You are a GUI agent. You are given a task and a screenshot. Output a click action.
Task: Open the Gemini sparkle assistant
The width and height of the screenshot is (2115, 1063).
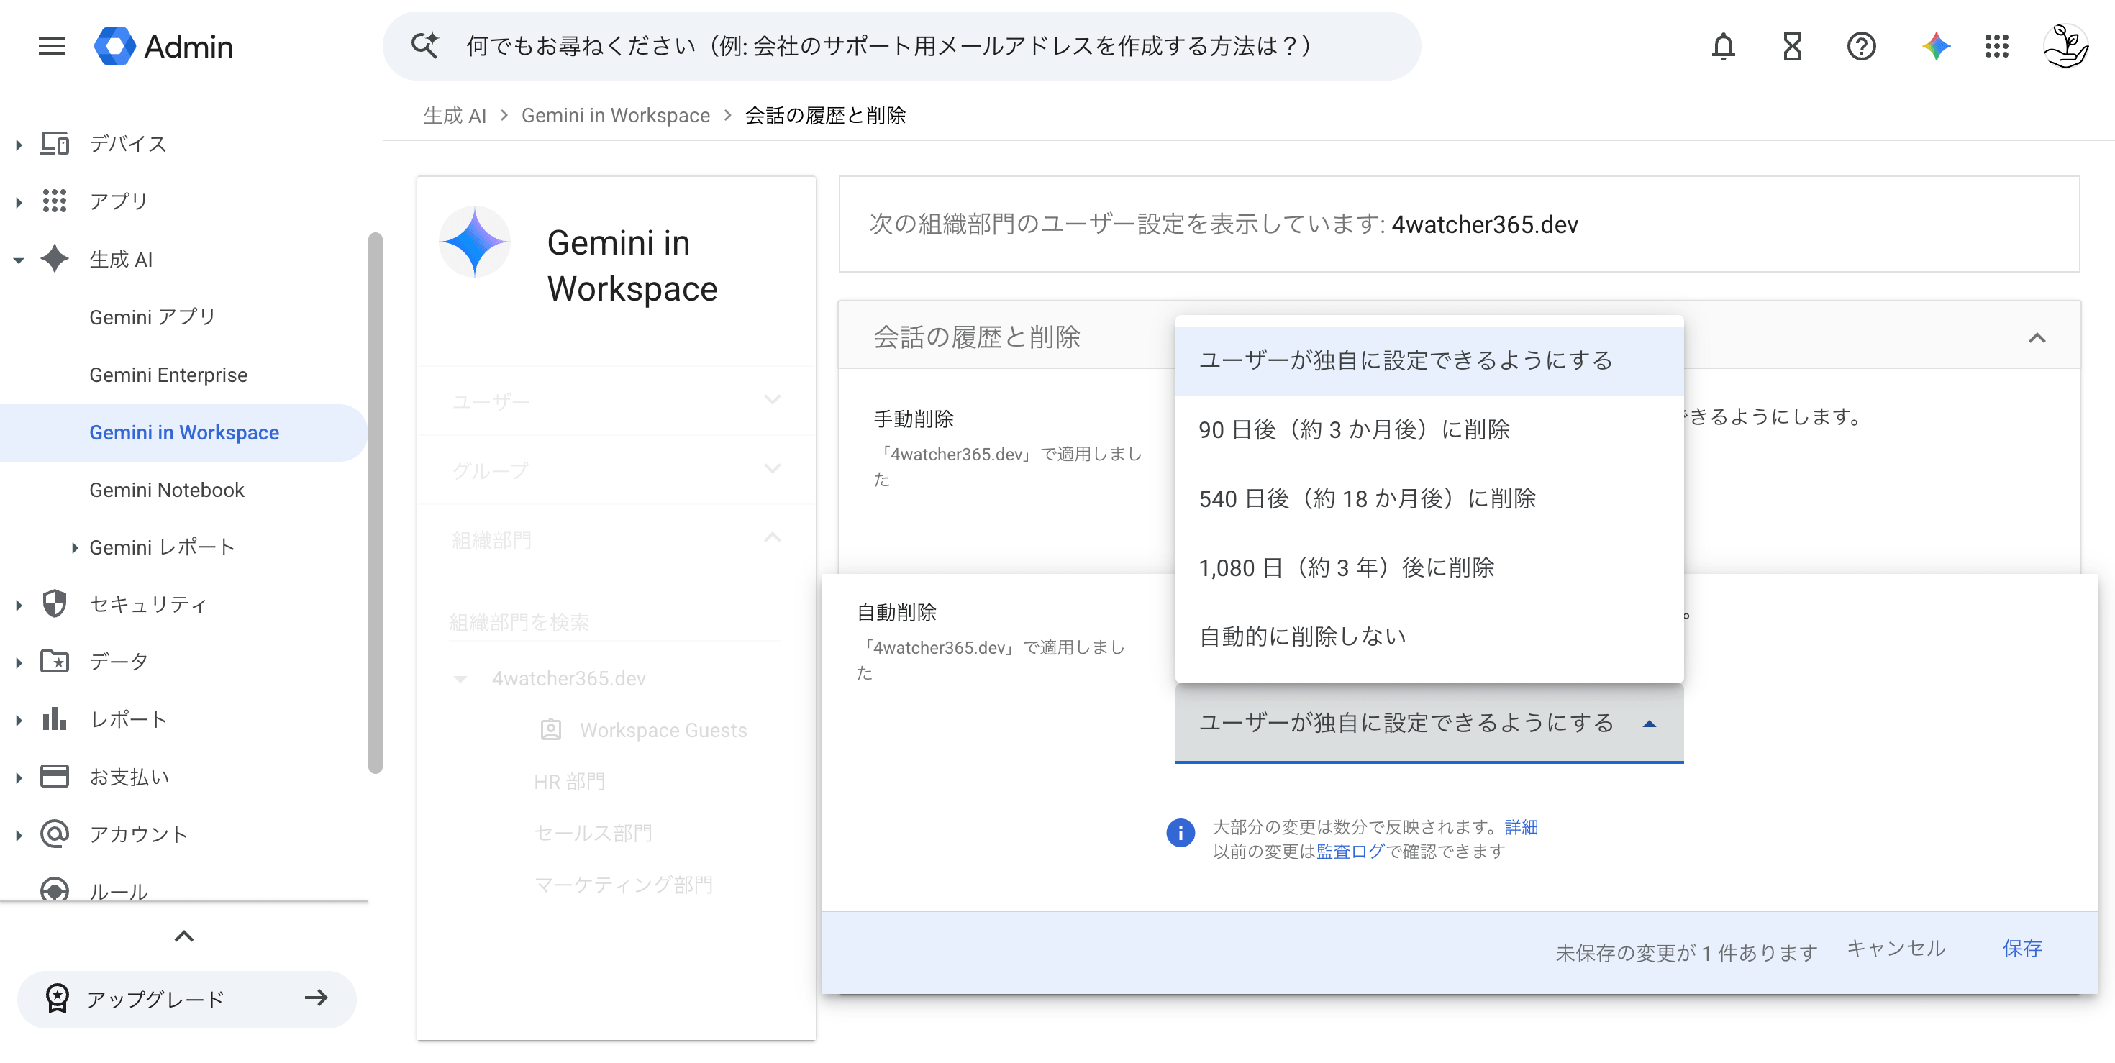coord(1935,46)
